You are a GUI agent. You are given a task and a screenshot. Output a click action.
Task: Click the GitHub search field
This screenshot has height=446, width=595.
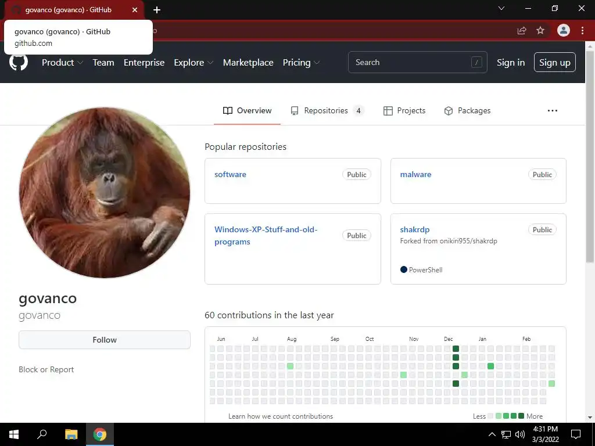click(x=417, y=62)
